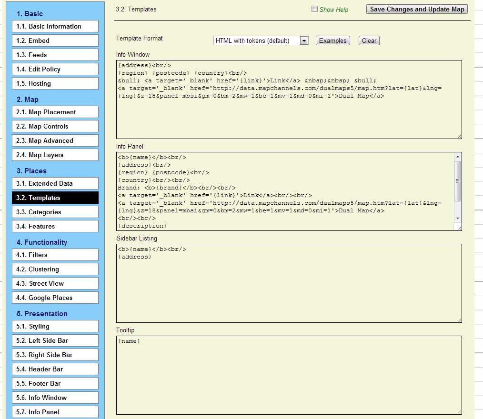The image size is (483, 419).
Task: Open 1.2. Embed section
Action: click(x=55, y=40)
